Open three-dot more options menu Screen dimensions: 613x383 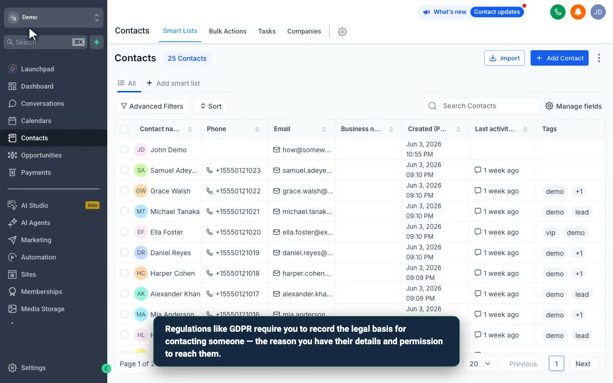pyautogui.click(x=599, y=58)
